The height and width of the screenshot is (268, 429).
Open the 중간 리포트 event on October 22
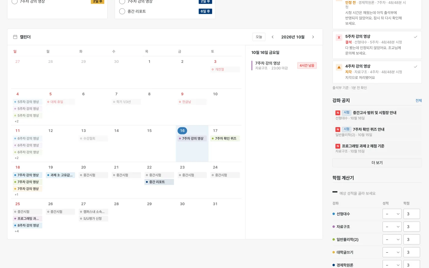(159, 182)
